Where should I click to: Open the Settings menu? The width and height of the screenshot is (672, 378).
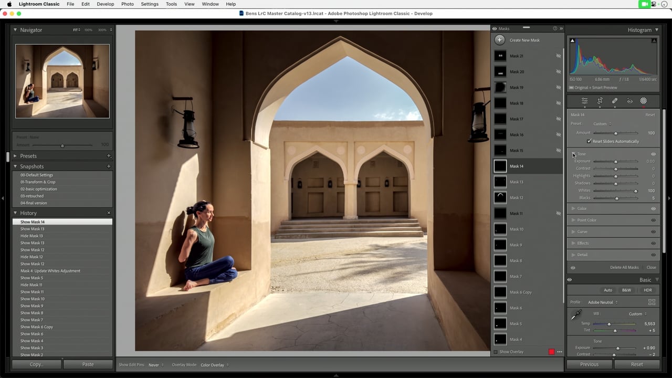(x=150, y=4)
